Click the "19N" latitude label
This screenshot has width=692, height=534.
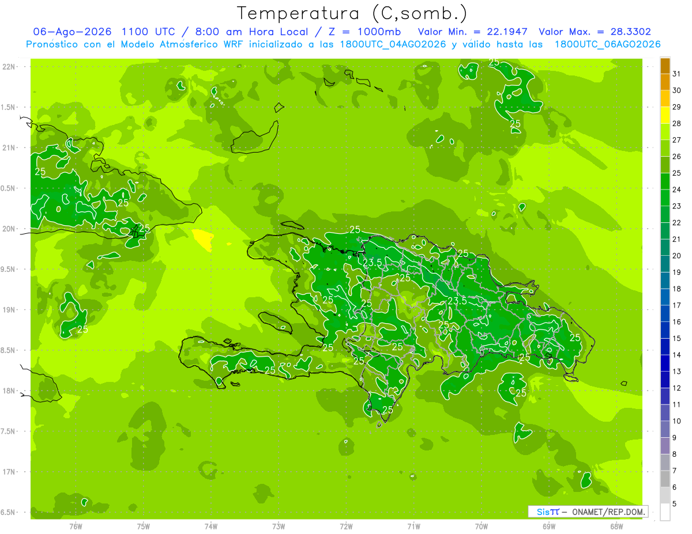(9, 310)
